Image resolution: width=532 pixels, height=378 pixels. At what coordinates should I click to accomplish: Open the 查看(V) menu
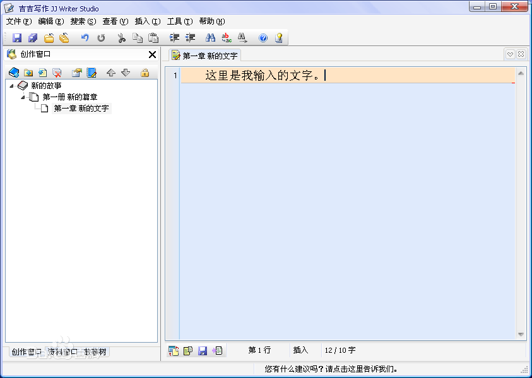(x=115, y=21)
